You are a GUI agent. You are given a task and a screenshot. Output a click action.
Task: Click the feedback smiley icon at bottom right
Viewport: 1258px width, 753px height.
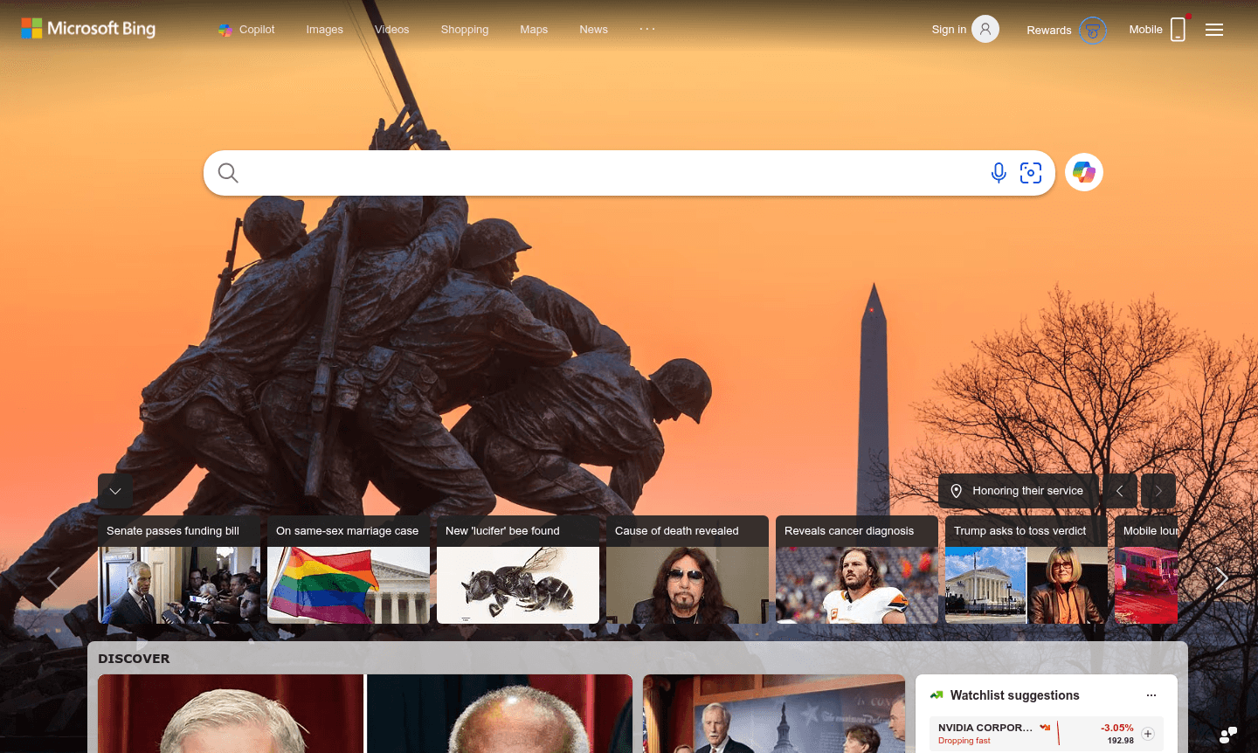click(1228, 735)
